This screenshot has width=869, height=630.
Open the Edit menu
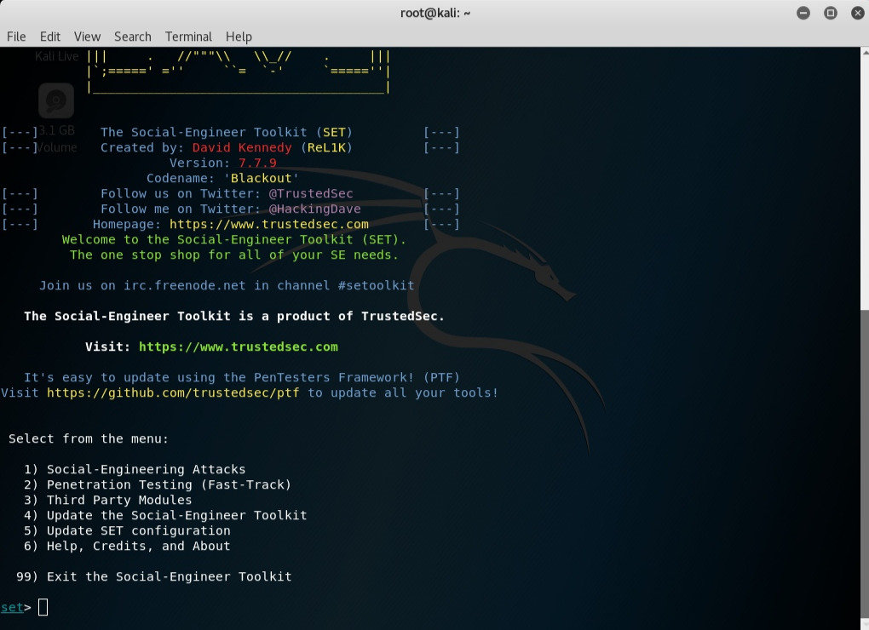coord(50,37)
